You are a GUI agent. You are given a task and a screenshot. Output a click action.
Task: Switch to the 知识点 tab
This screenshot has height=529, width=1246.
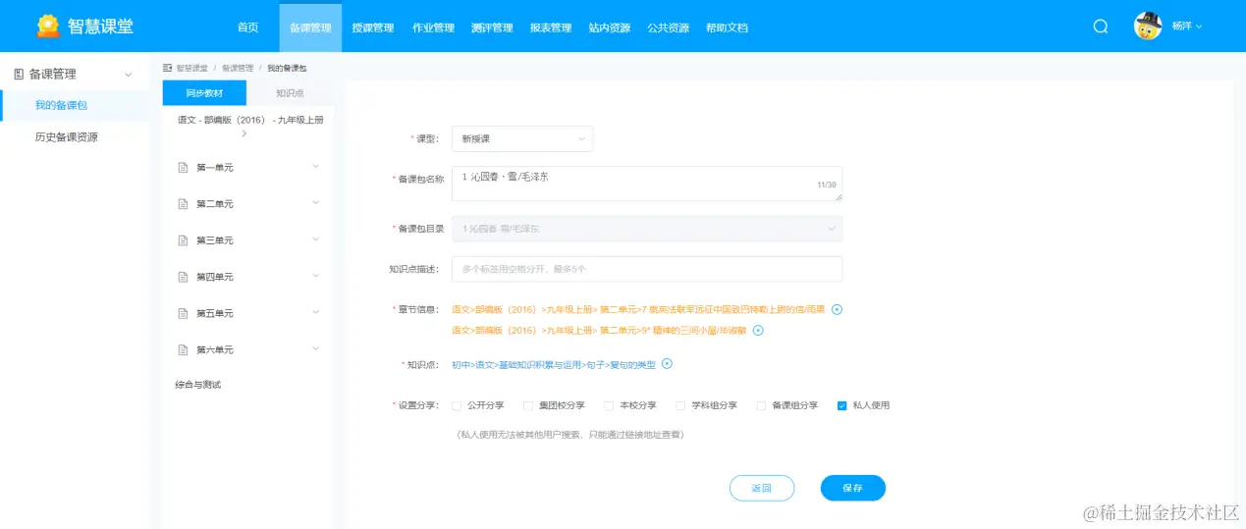pos(290,93)
